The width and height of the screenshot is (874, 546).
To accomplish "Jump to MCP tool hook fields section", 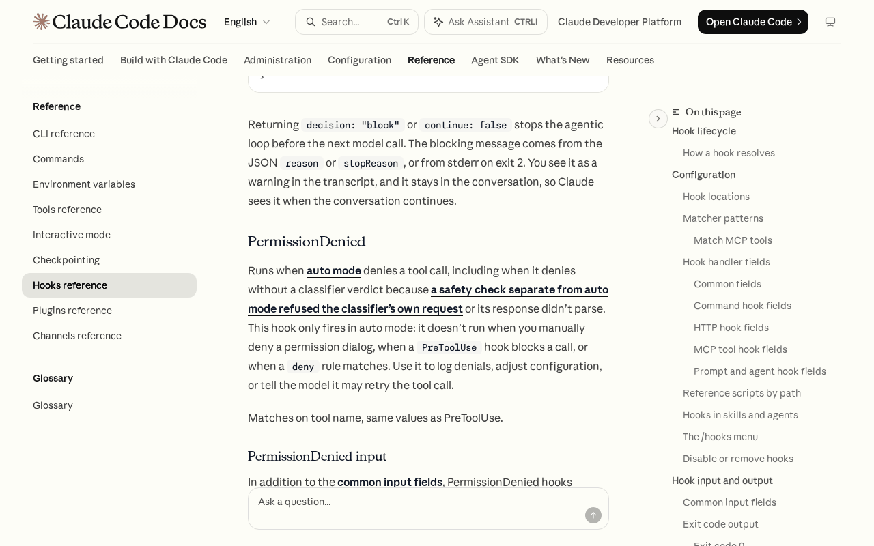I will 740,349.
